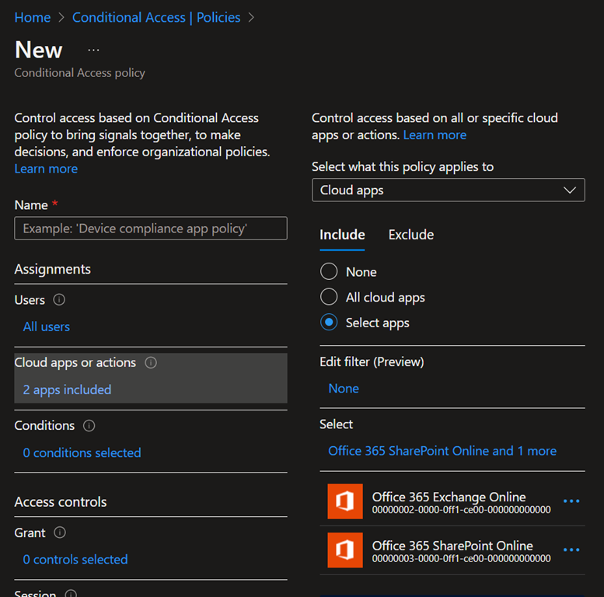Switch to the Include tab
604x597 pixels.
[342, 235]
